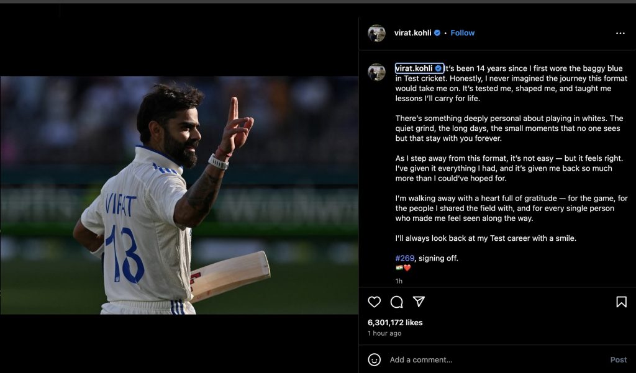Open more options three-dot menu
The height and width of the screenshot is (373, 636).
pos(620,34)
